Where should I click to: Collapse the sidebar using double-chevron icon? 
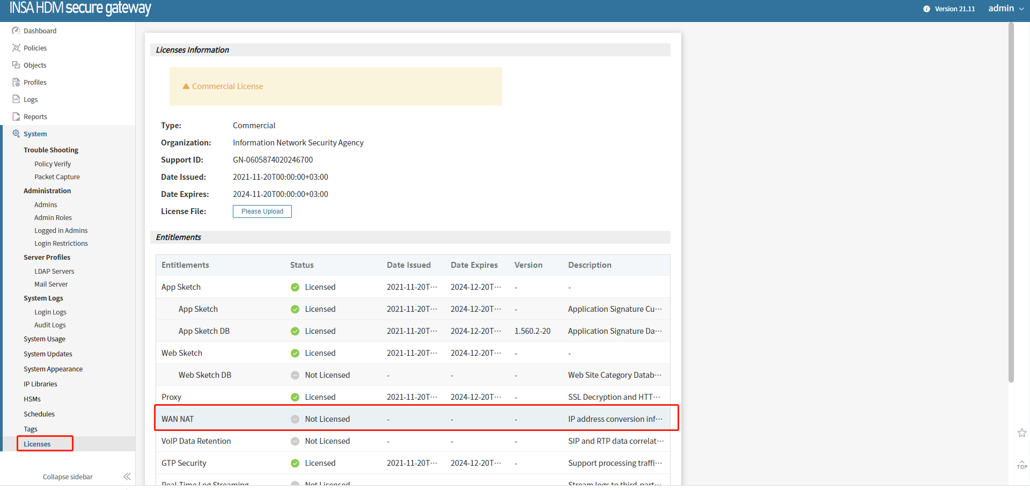tap(127, 477)
